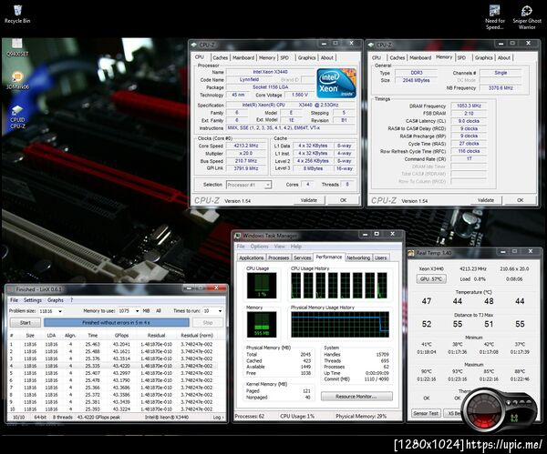The height and width of the screenshot is (454, 547).
Task: Open Task Manager Options menu
Action: 259,247
